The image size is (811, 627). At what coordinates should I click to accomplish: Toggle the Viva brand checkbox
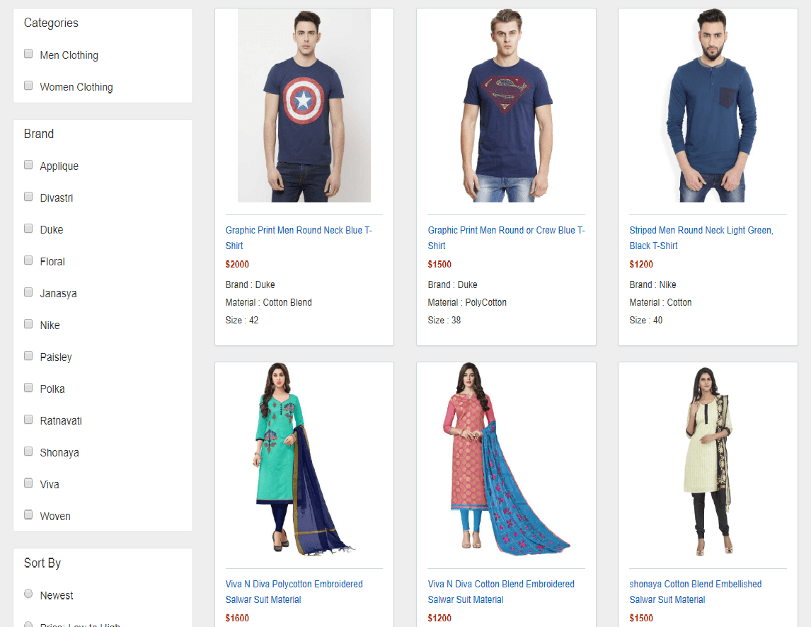click(x=28, y=483)
